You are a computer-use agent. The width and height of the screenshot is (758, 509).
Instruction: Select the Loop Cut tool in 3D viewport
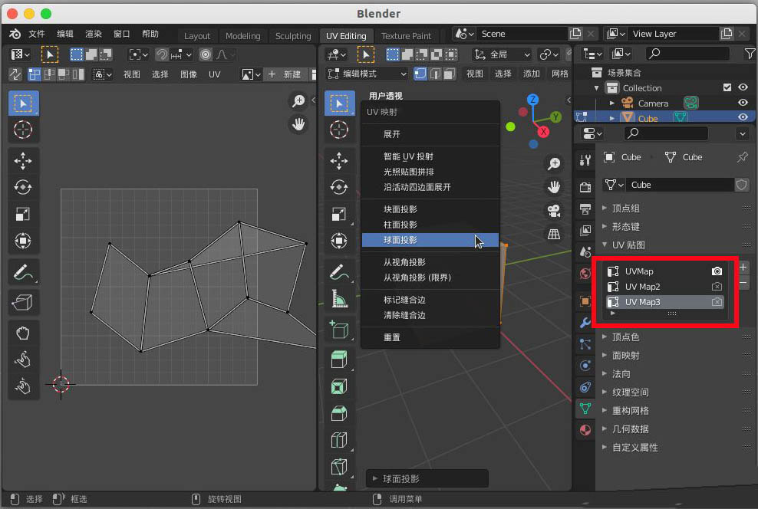coord(339,440)
